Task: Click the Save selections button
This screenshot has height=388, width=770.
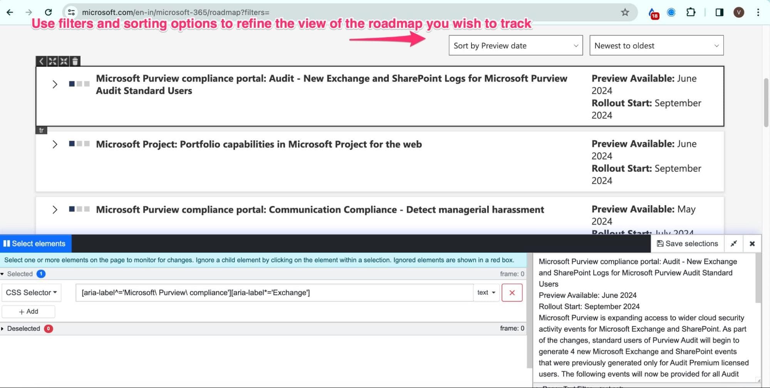Action: (x=687, y=244)
